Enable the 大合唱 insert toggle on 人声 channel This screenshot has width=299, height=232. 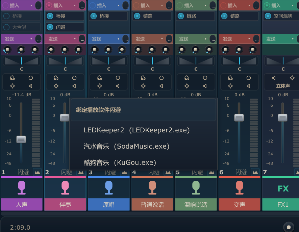pos(6,27)
